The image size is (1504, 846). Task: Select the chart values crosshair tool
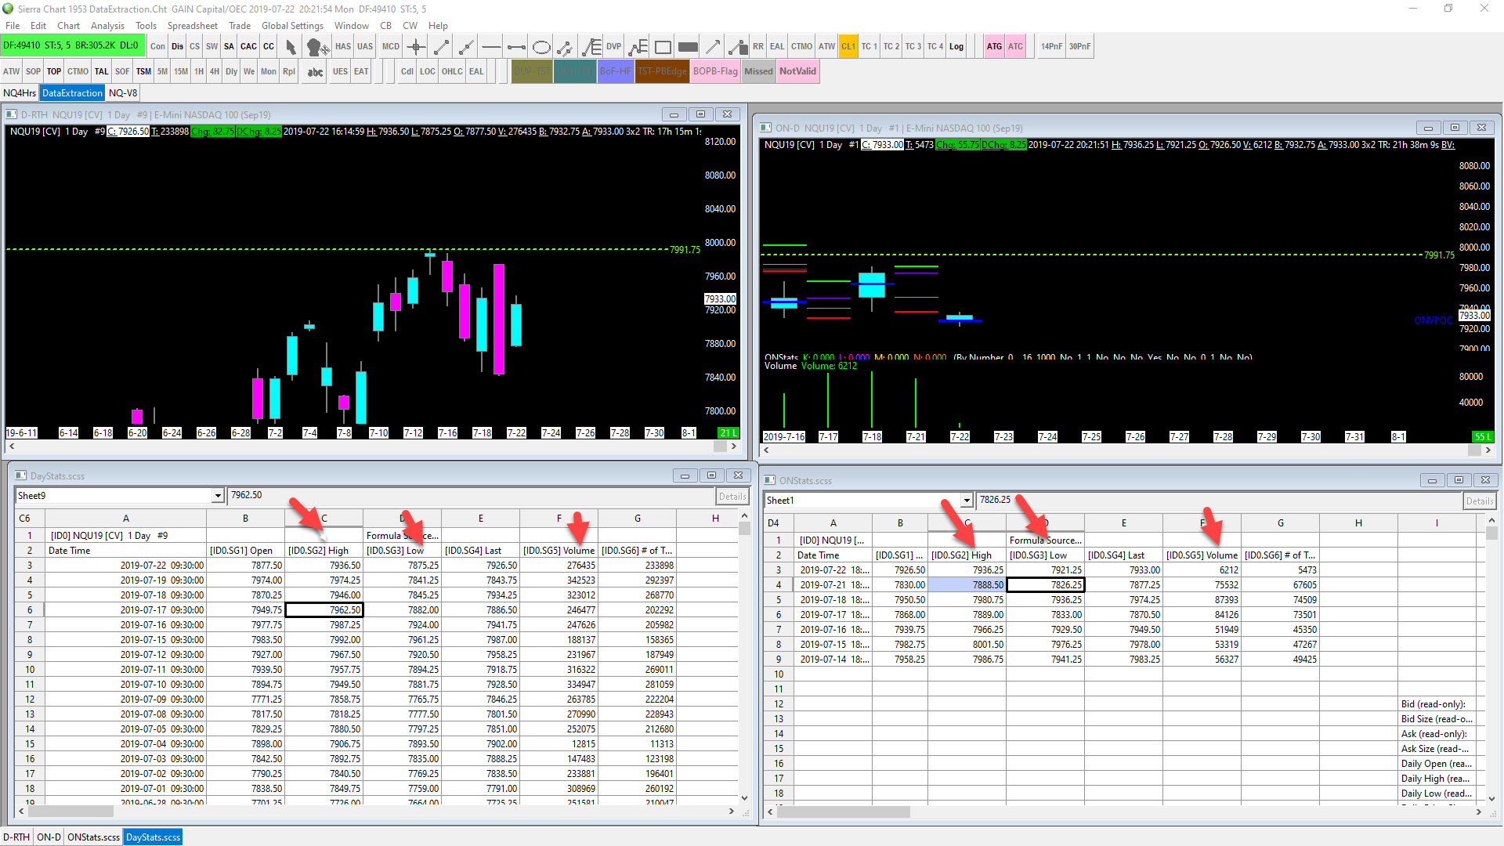[x=416, y=47]
